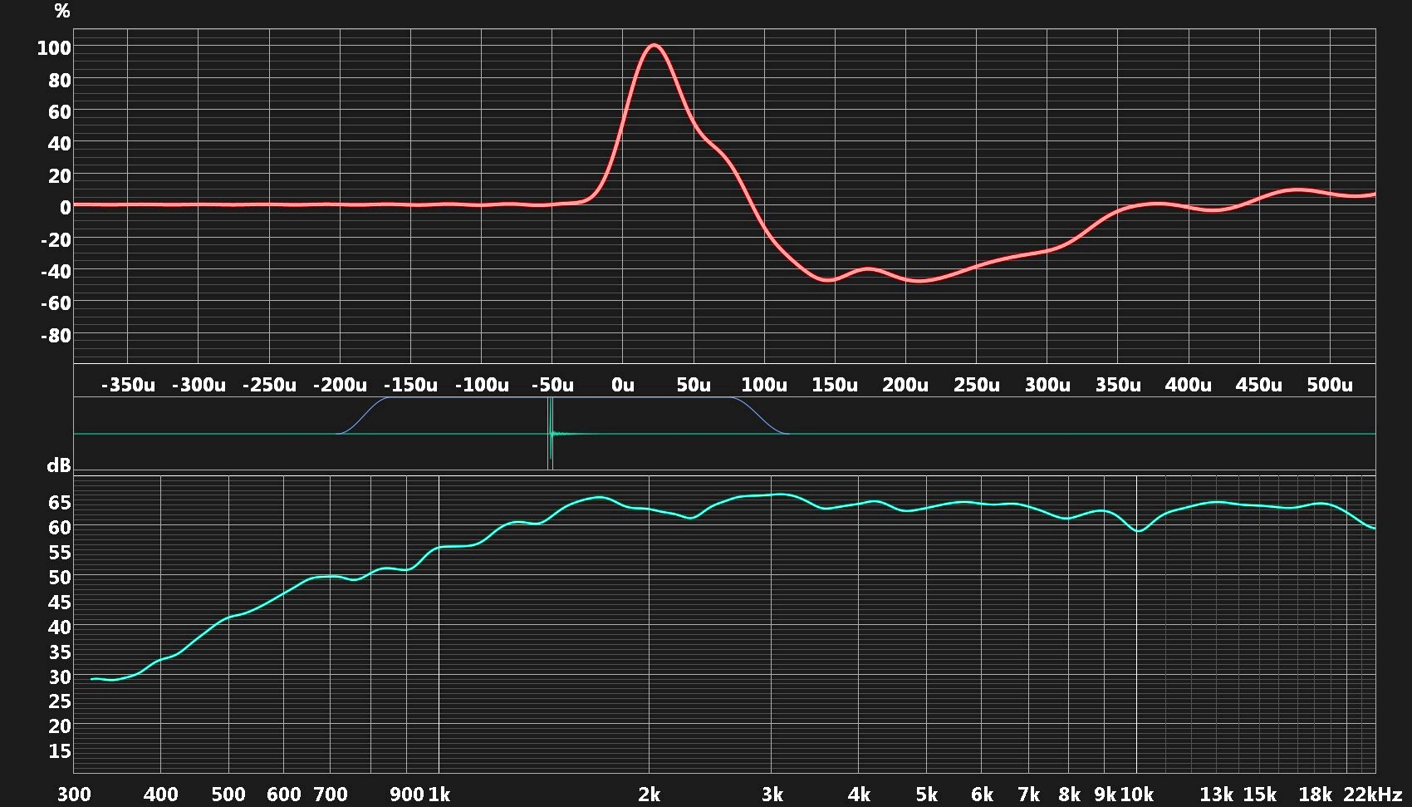Click the '7k' frequency axis label
This screenshot has width=1412, height=807.
tap(1029, 795)
